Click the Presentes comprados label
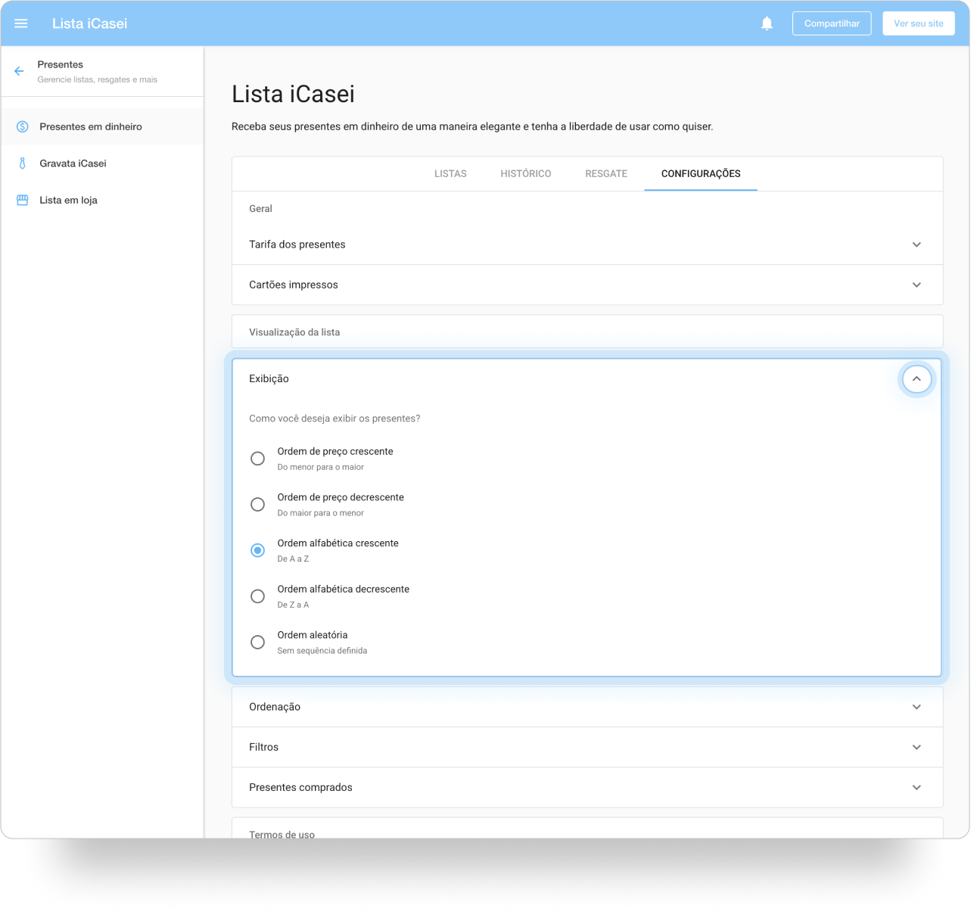974x915 pixels. pos(300,787)
